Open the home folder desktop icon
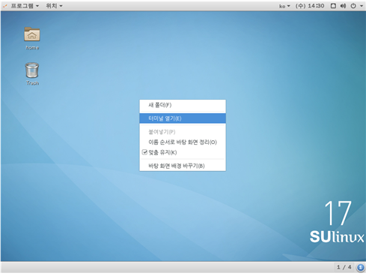Image resolution: width=366 pixels, height=276 pixels. click(32, 34)
